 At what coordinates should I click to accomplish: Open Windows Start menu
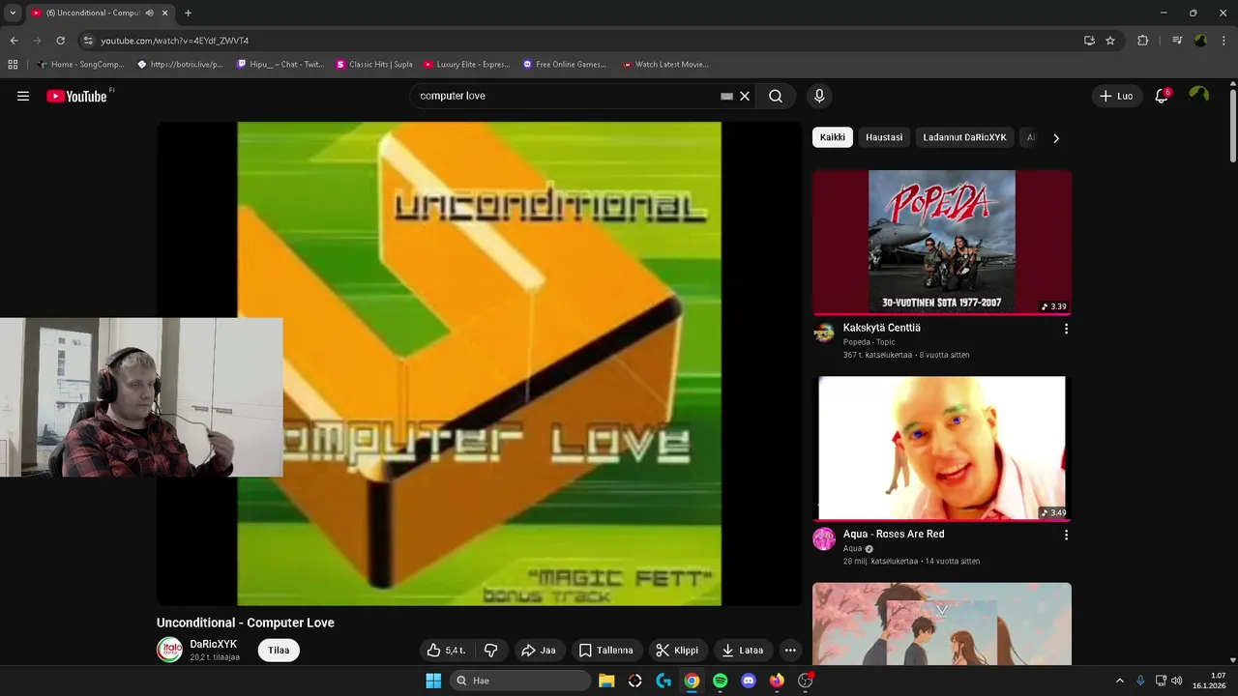coord(432,681)
